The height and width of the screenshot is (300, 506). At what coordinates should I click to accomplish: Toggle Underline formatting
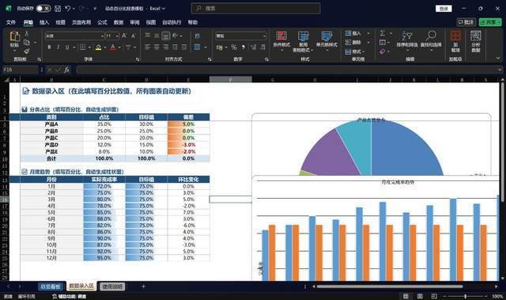click(67, 47)
